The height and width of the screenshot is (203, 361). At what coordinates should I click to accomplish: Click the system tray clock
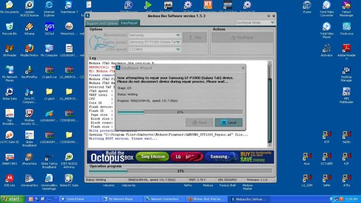352,199
